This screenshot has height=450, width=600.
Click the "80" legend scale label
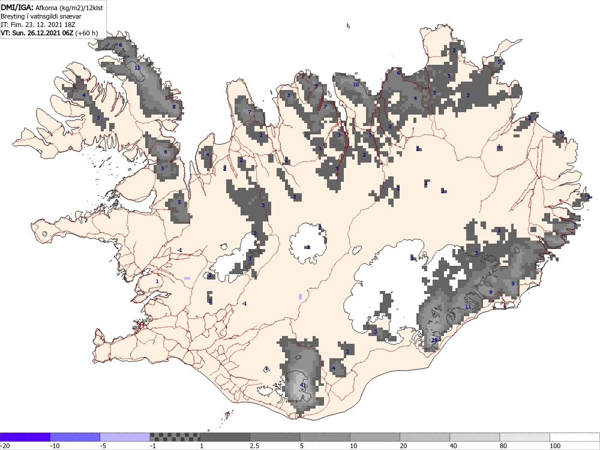click(x=504, y=446)
